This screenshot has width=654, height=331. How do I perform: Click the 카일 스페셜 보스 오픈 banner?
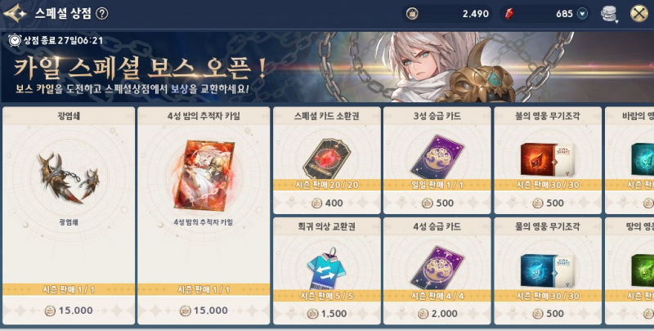point(327,67)
